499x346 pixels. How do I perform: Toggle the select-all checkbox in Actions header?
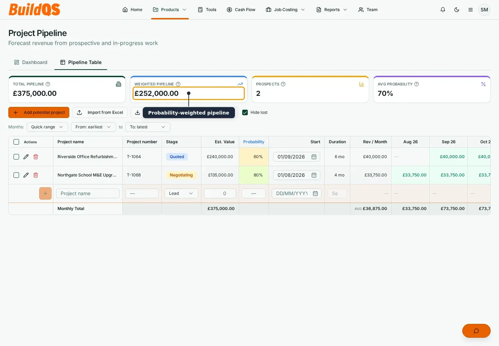pyautogui.click(x=16, y=142)
